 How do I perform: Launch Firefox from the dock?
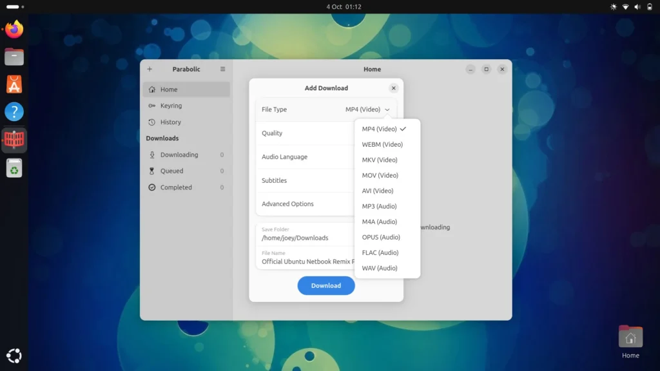pos(14,30)
